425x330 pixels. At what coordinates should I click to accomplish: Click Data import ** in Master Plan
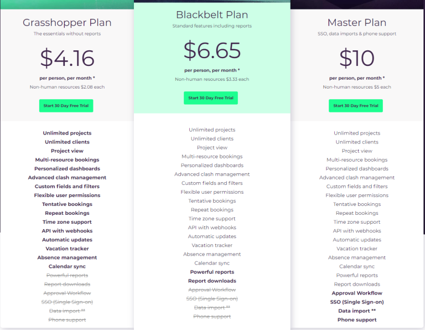357,311
